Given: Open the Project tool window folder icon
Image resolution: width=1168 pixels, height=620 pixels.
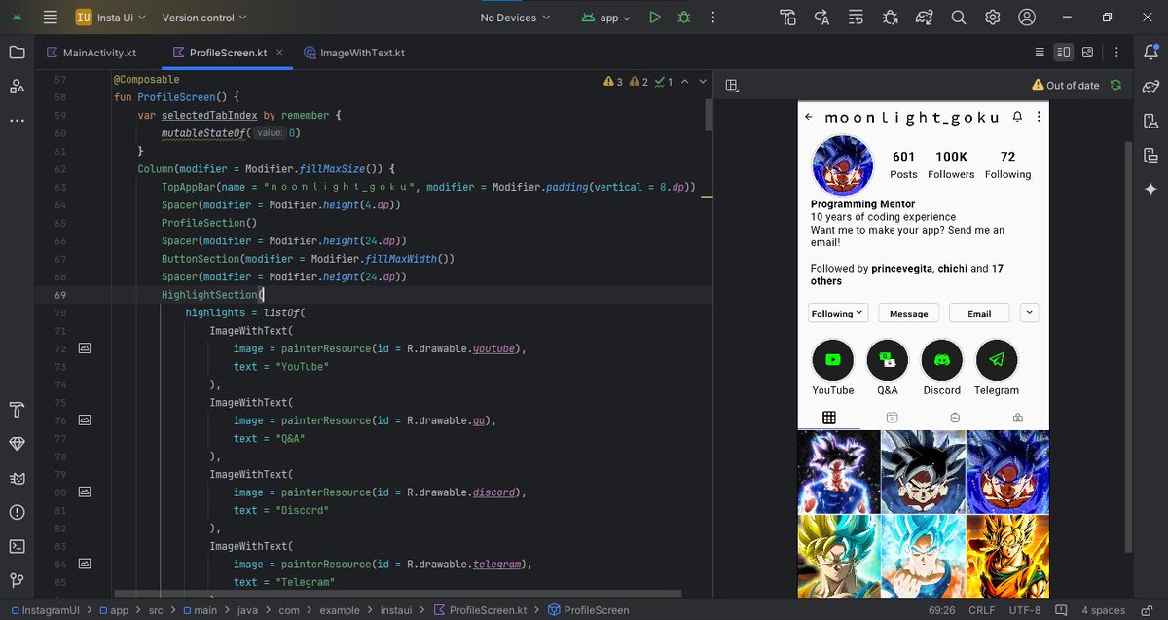Looking at the screenshot, I should (x=17, y=53).
